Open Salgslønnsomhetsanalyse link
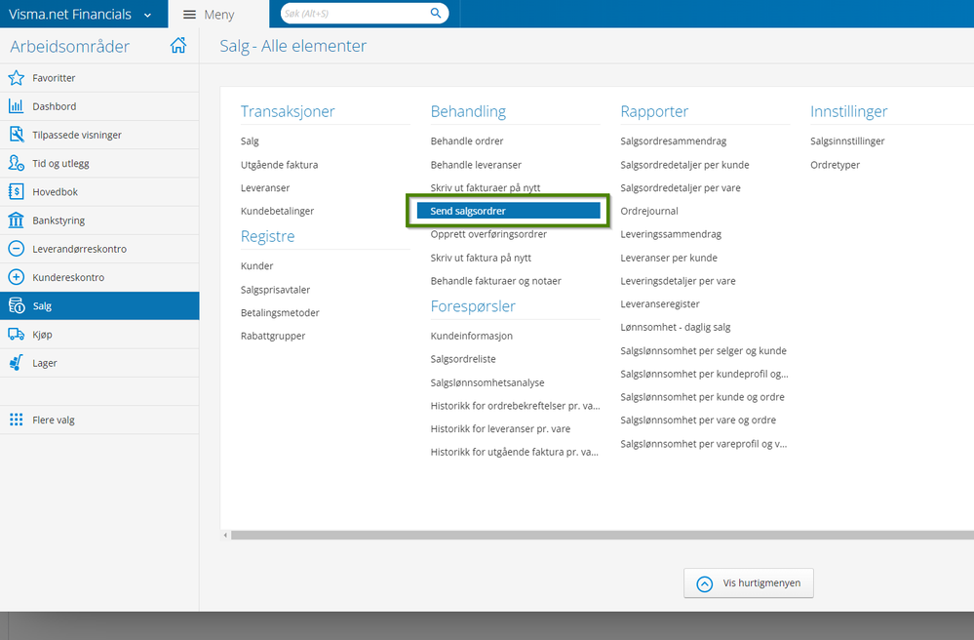 (487, 382)
